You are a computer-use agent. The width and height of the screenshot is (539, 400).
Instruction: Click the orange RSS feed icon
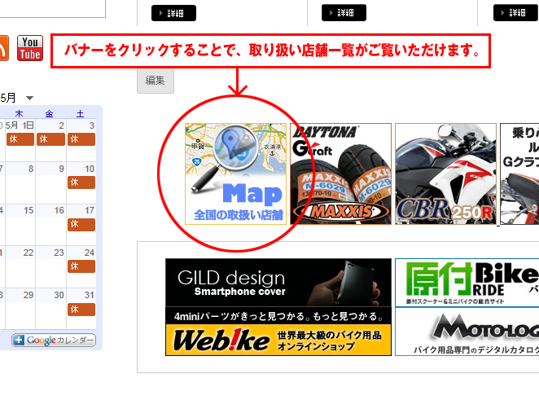4,48
